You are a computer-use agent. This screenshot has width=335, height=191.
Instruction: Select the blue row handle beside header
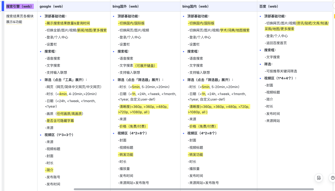pos(3,6)
